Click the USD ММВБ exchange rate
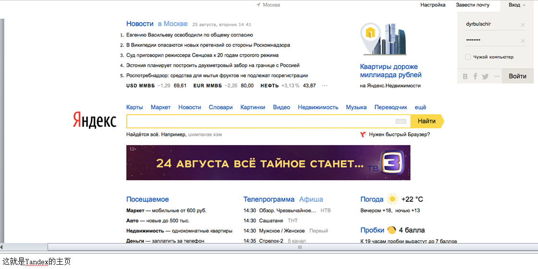The height and width of the screenshot is (269, 538). pos(156,86)
